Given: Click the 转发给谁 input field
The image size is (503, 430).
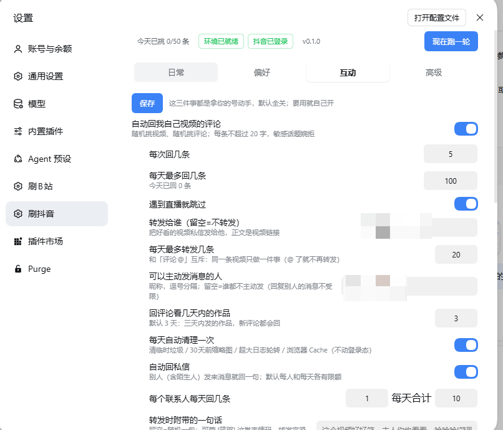Looking at the screenshot, I should click(x=419, y=227).
